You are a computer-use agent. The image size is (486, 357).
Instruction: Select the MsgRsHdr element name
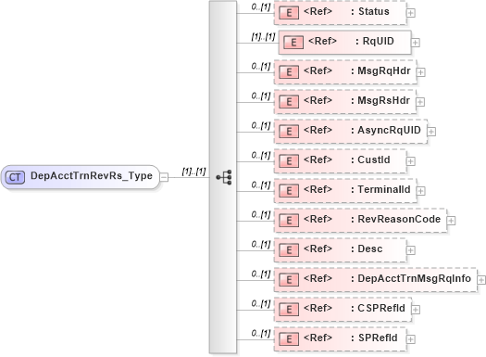(x=384, y=100)
